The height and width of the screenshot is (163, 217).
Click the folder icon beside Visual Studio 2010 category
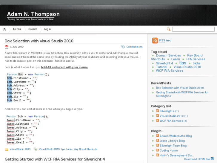(6, 150)
